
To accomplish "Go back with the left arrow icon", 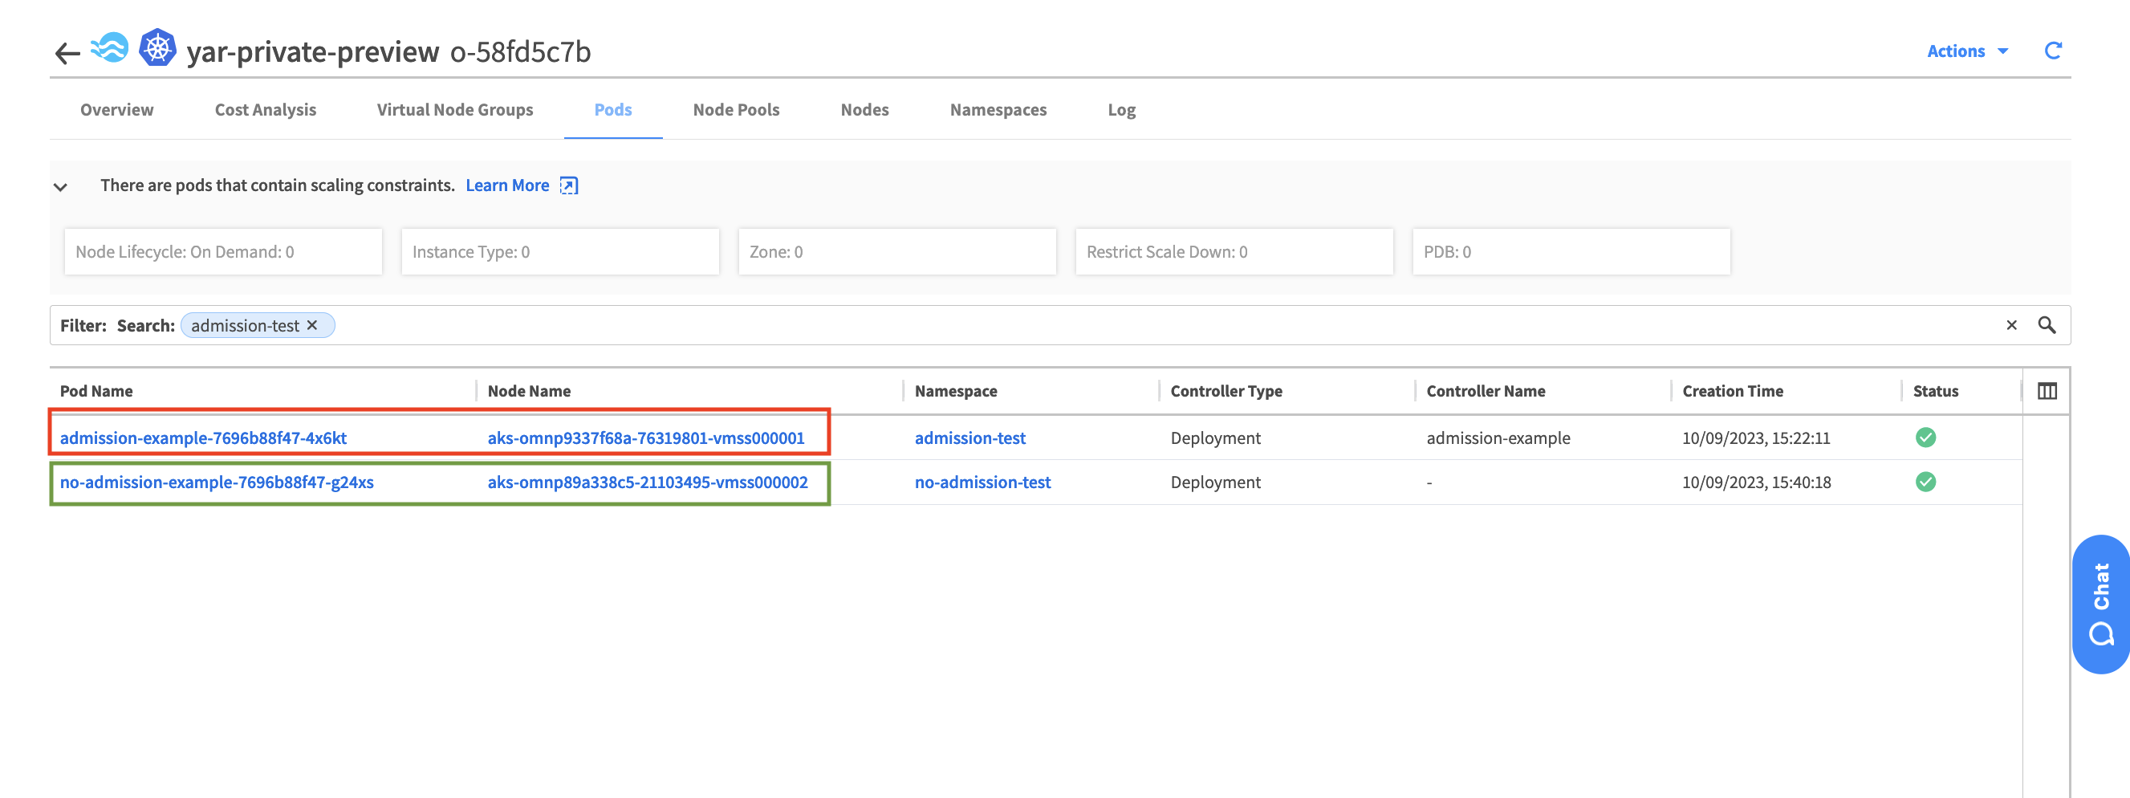I will [x=67, y=53].
